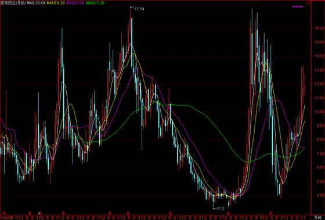Select the purple MA20 7.54 label
Screen dimensions: 325x220
pyautogui.click(x=75, y=3)
